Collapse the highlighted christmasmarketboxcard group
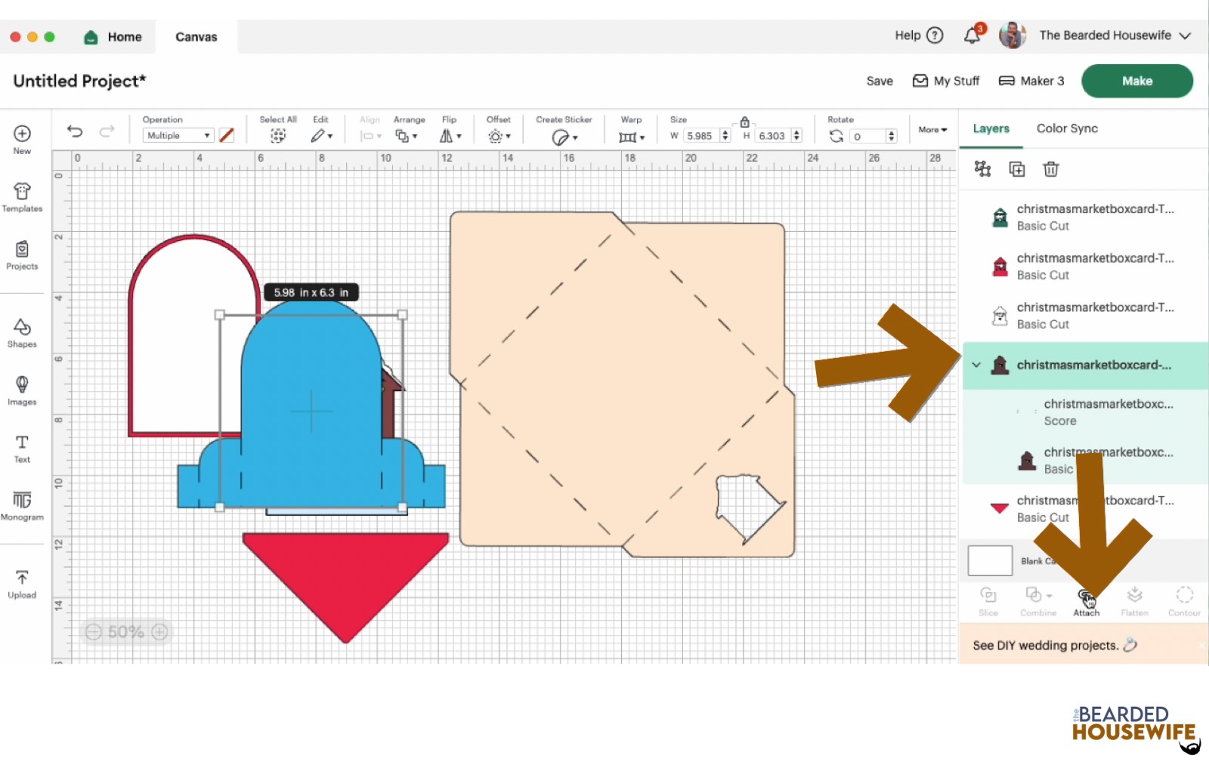 click(x=976, y=365)
